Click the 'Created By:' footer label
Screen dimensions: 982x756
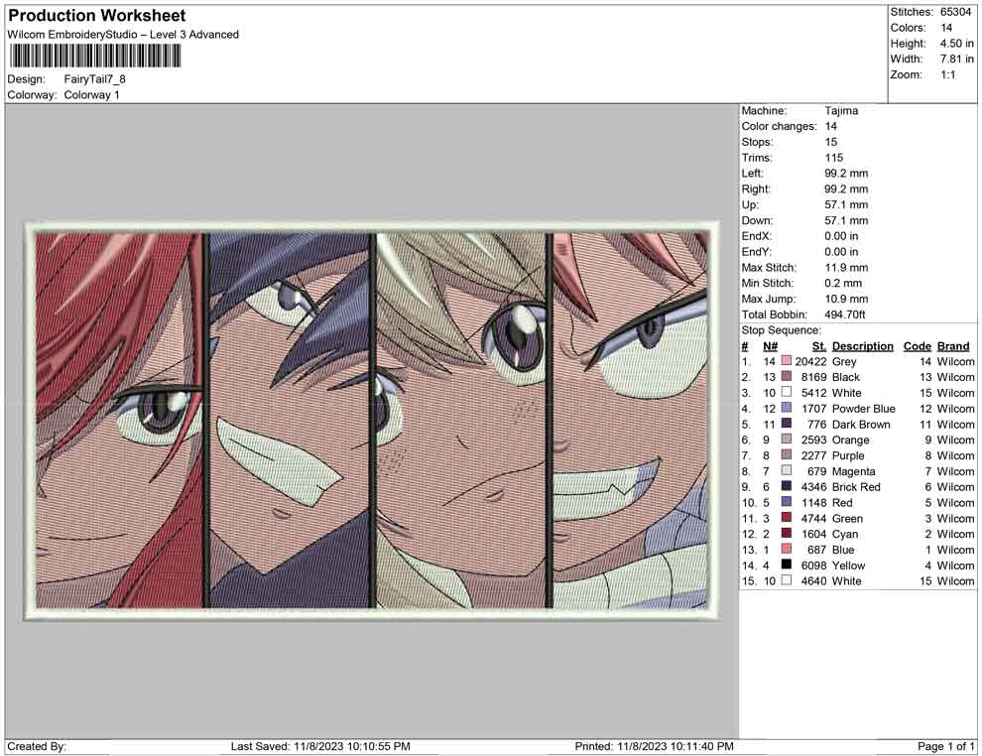tap(37, 746)
